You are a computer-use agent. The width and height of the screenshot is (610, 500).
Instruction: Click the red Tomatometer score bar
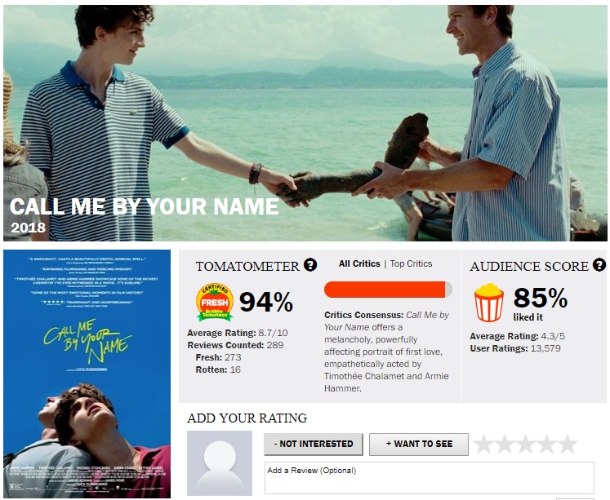coord(388,290)
